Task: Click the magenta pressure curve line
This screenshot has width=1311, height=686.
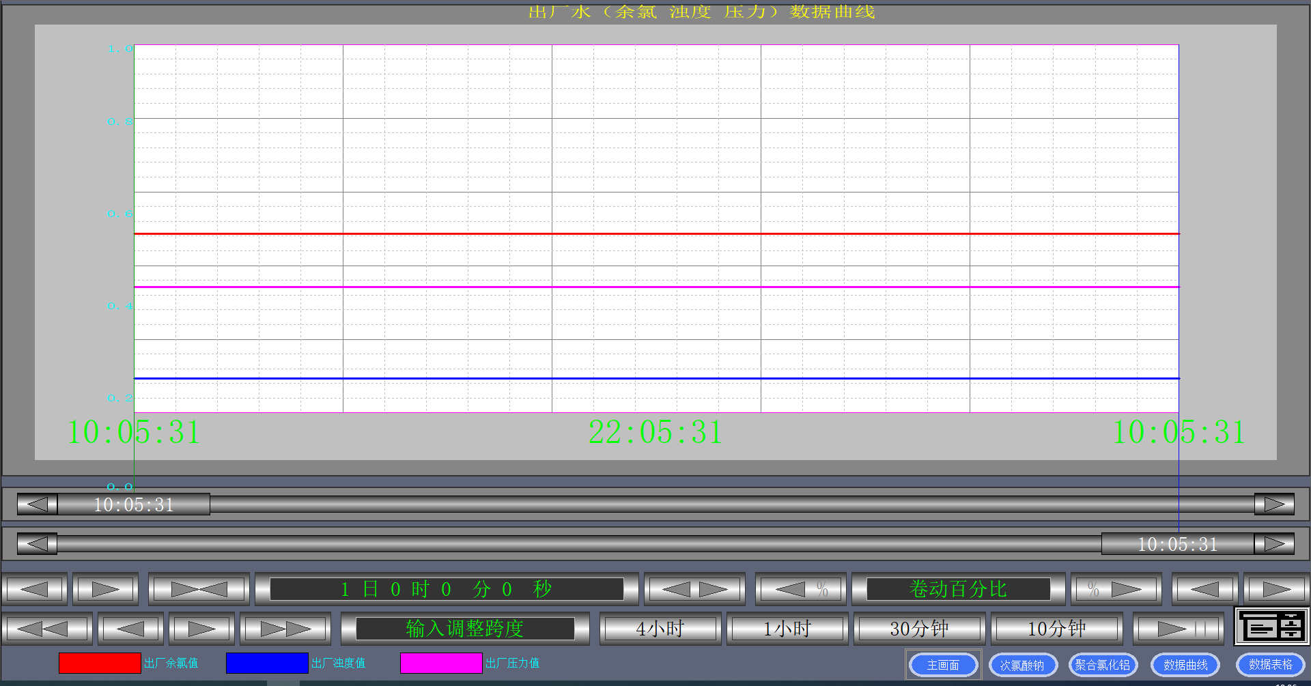Action: (656, 287)
